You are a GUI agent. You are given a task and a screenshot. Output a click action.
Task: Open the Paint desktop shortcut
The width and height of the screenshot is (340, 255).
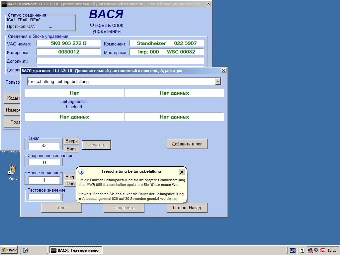(x=12, y=170)
